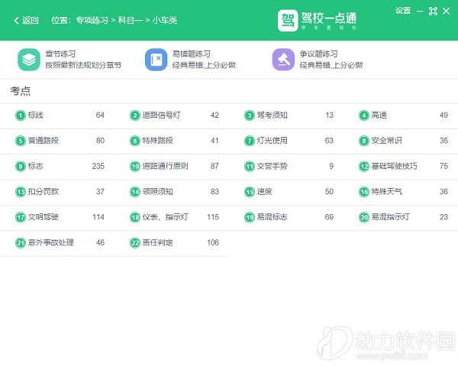Open 基础驾驶技巧 topic label
The height and width of the screenshot is (367, 458).
tap(395, 166)
